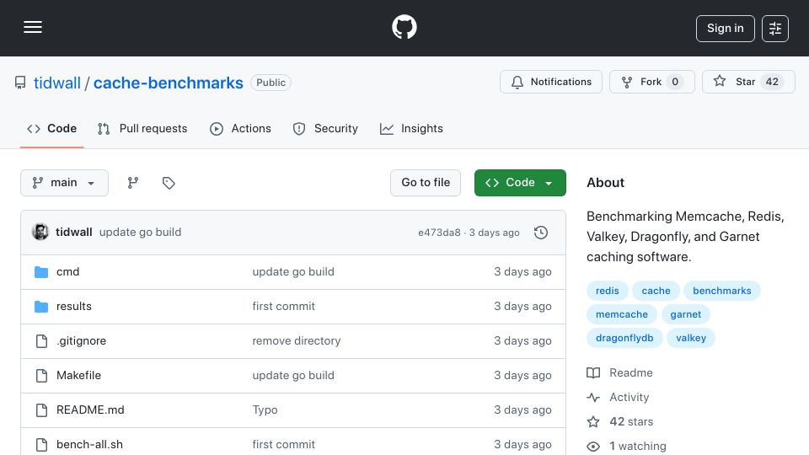This screenshot has height=455, width=809.
Task: Click the bench-all.sh file icon
Action: click(41, 445)
